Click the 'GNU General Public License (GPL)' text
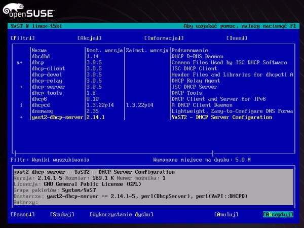Viewport: 304px width, 228px height. pyautogui.click(x=93, y=184)
